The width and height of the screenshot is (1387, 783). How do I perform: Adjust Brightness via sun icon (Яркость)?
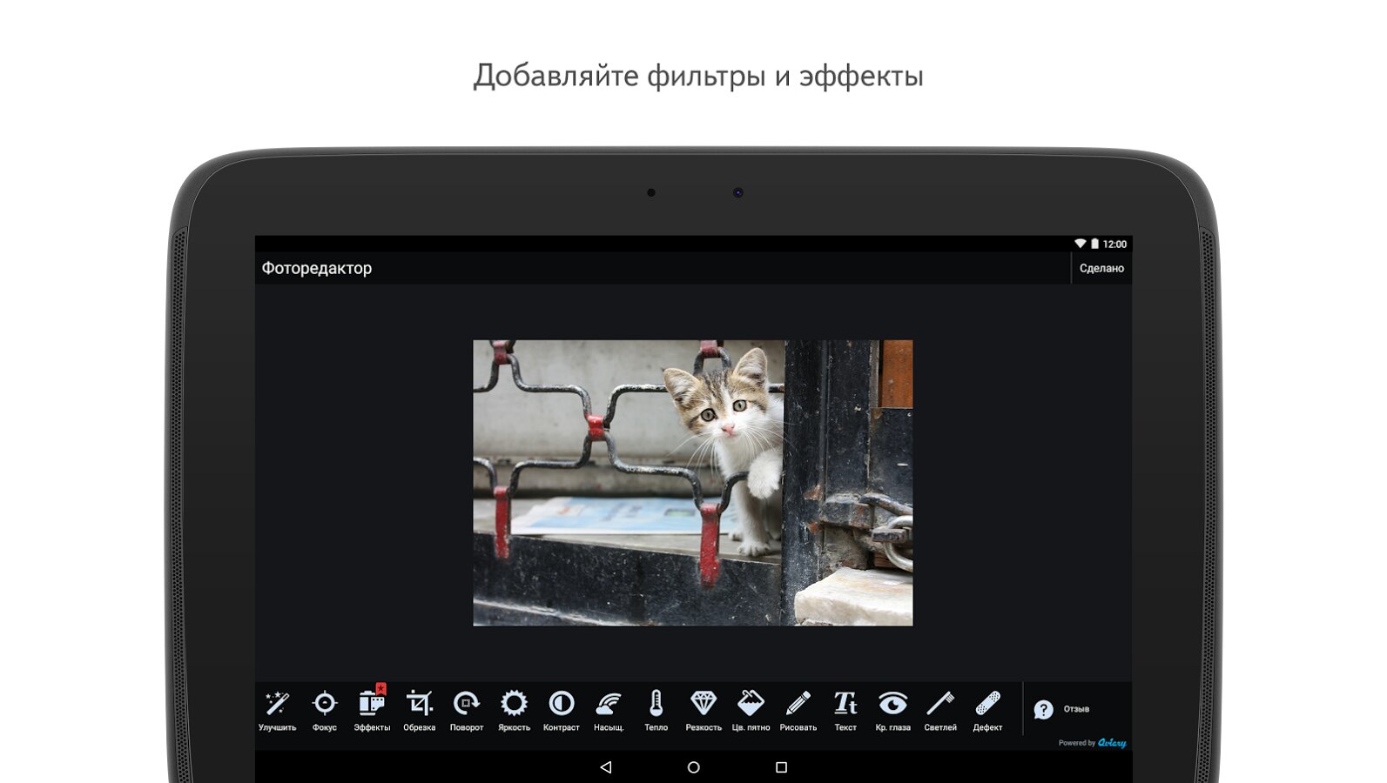[514, 709]
